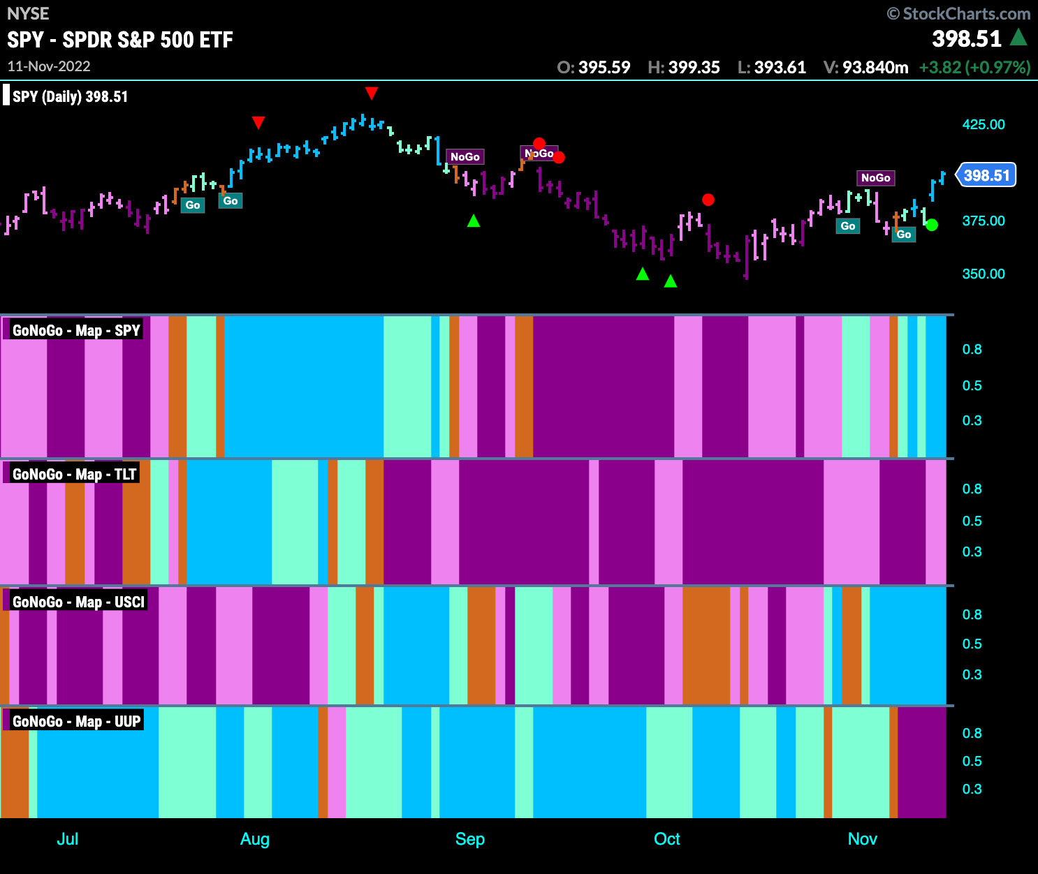Click the high price 399.35
This screenshot has width=1038, height=874.
694,67
